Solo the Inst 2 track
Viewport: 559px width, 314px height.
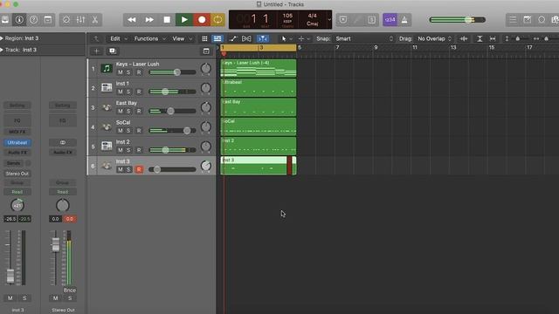[128, 150]
